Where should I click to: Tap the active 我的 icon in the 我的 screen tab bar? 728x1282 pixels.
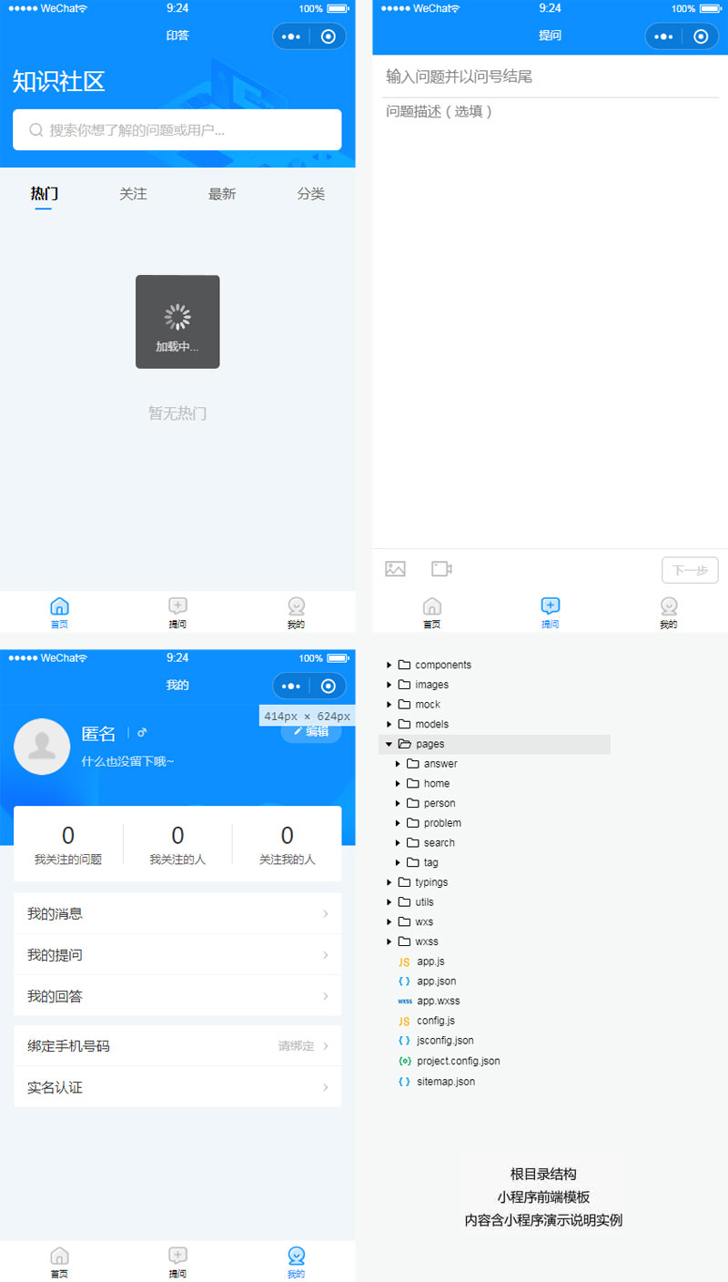tap(296, 1255)
